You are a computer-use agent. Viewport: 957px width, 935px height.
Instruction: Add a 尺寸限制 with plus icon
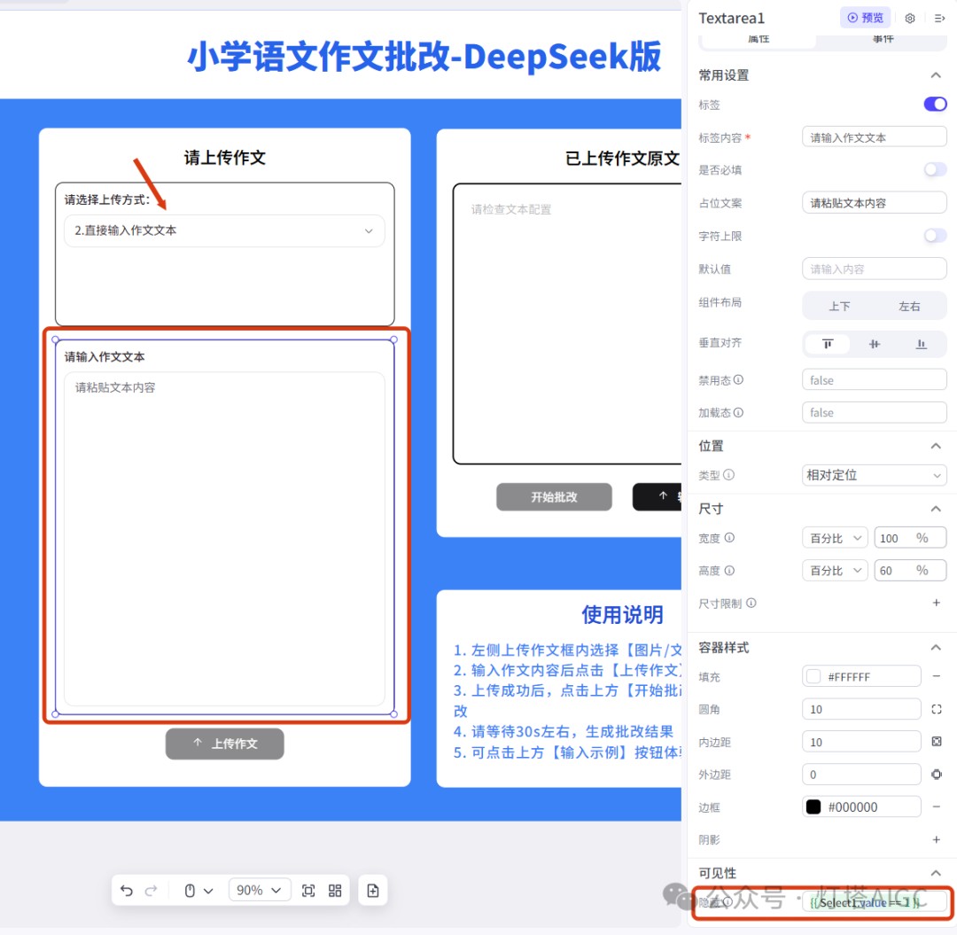(937, 603)
